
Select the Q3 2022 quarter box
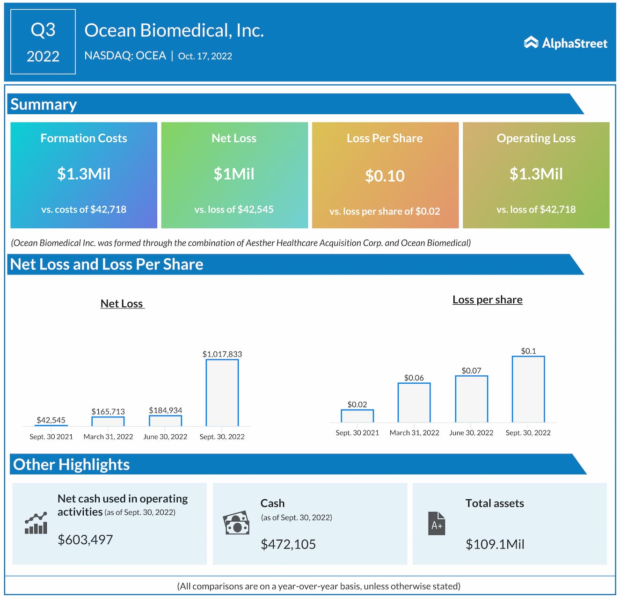pyautogui.click(x=43, y=42)
